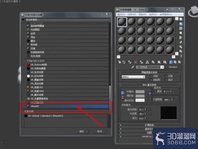Toggle the Backlight icon in Material Editor
This screenshot has height=149, width=198.
pos(181,24)
